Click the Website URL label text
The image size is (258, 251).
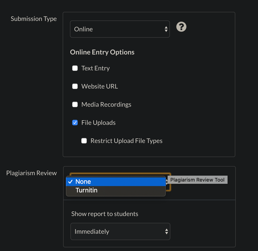coord(99,86)
